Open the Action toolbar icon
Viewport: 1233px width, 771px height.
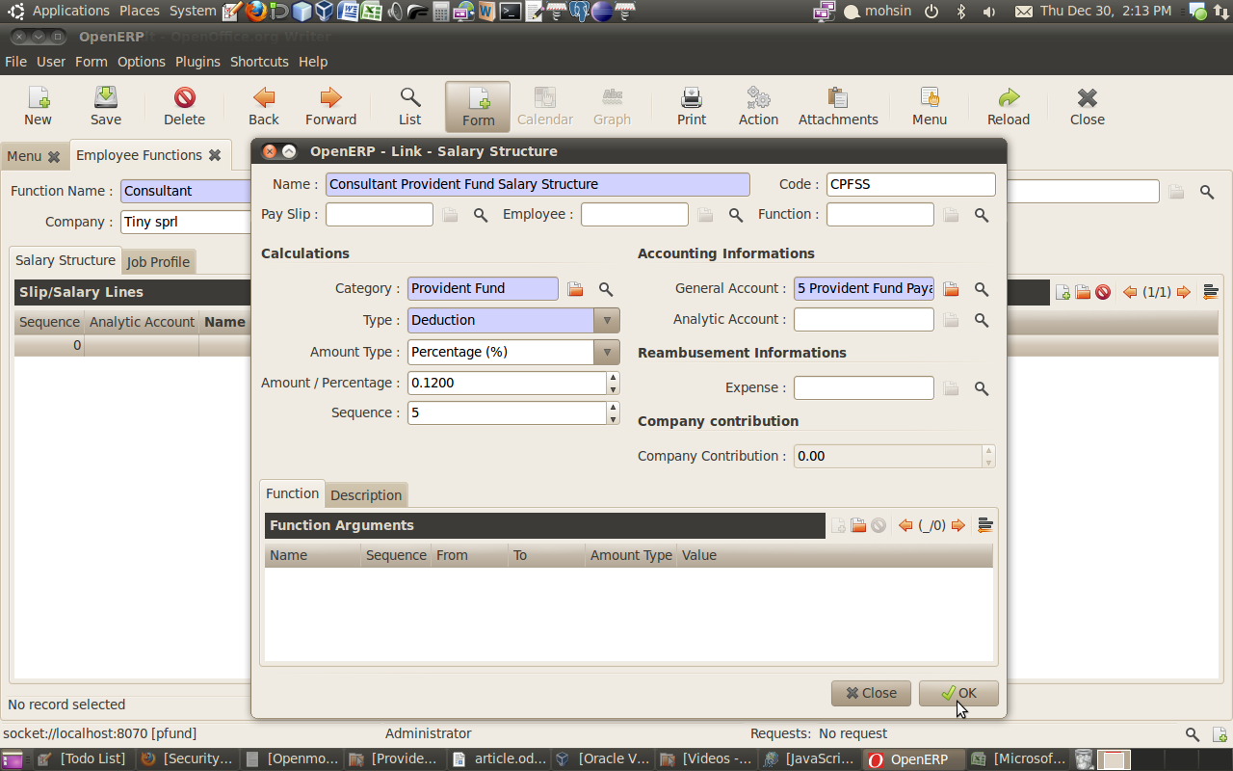pos(758,106)
